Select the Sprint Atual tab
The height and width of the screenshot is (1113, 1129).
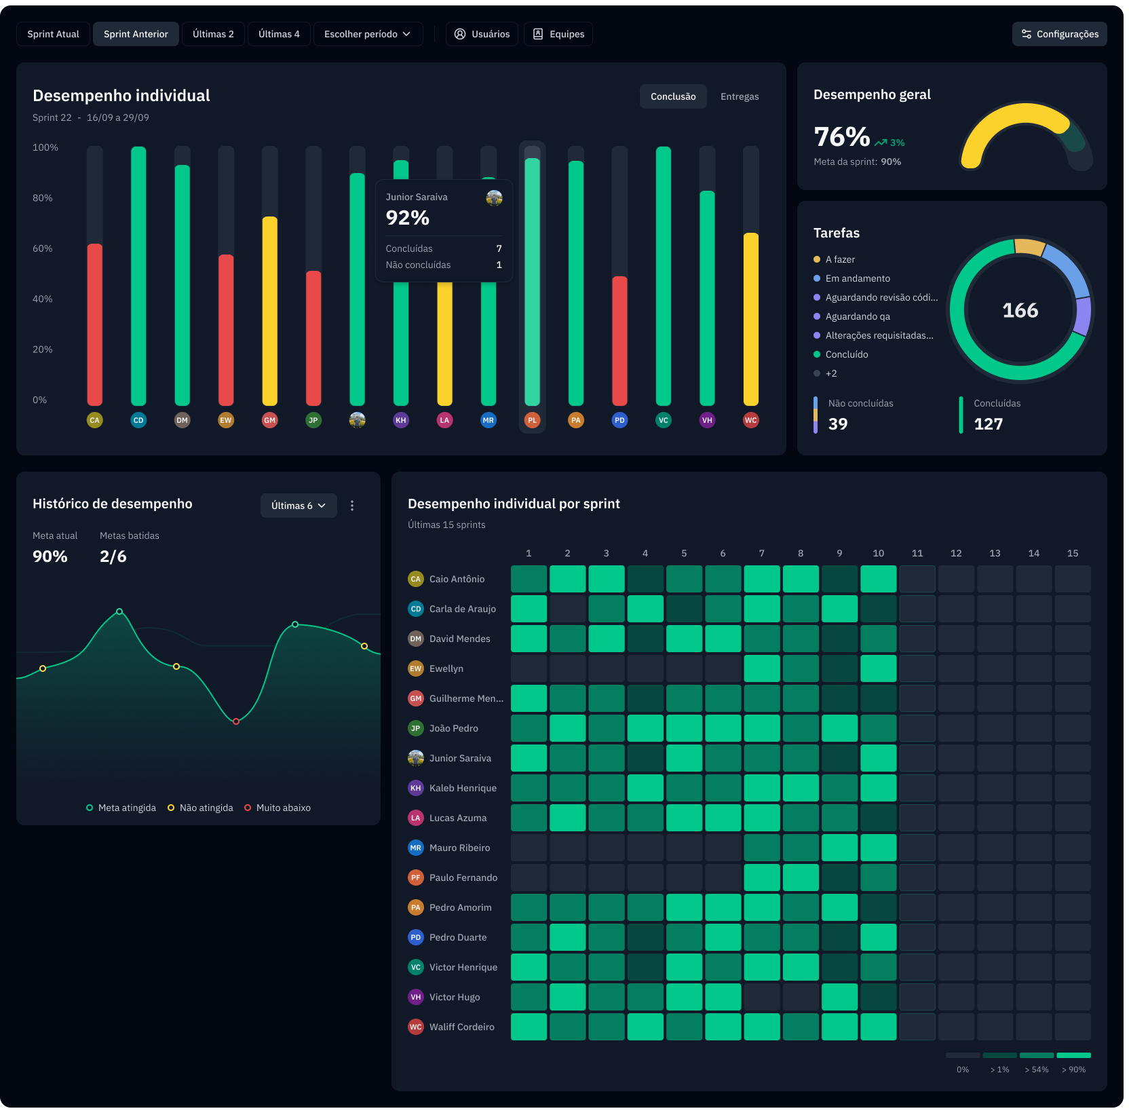click(x=53, y=34)
